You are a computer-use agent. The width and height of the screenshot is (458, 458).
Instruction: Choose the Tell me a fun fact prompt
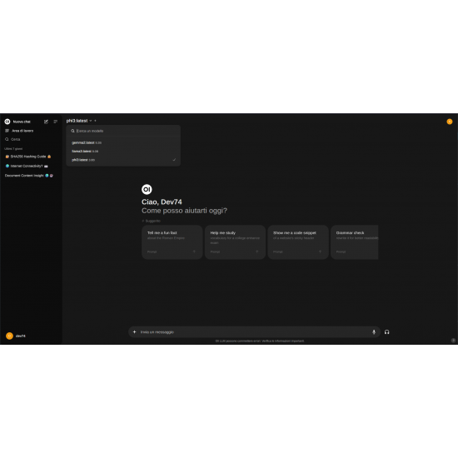tap(172, 242)
